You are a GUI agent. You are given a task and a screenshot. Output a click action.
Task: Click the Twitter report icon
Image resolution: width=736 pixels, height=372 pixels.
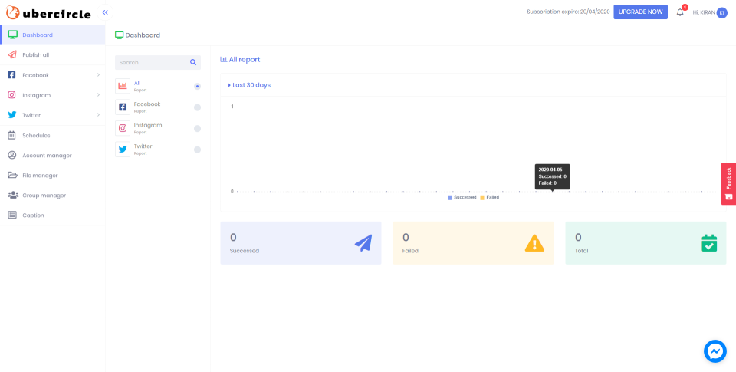coord(123,150)
